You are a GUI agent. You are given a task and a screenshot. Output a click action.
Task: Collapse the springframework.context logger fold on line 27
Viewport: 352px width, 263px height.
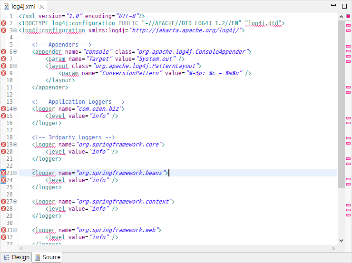click(x=15, y=202)
